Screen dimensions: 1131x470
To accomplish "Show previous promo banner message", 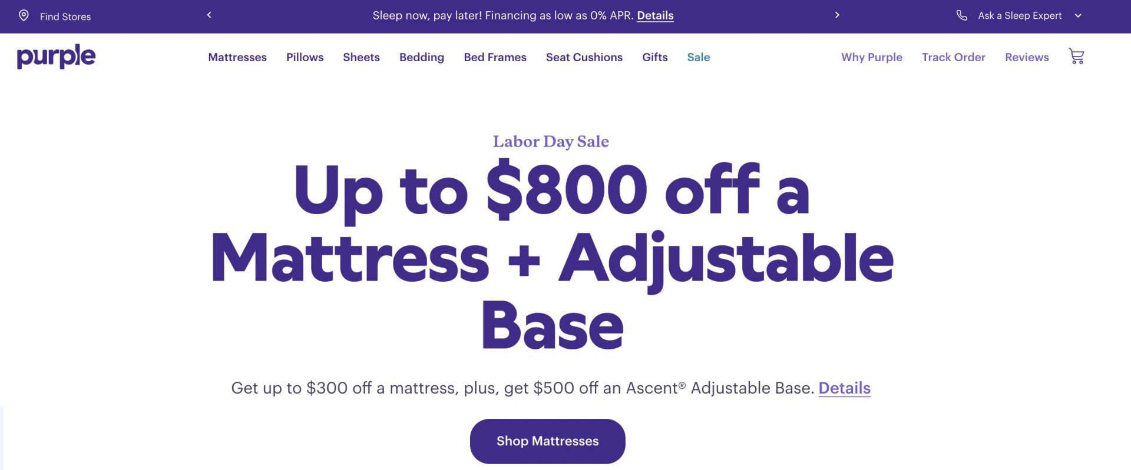I will pos(209,15).
